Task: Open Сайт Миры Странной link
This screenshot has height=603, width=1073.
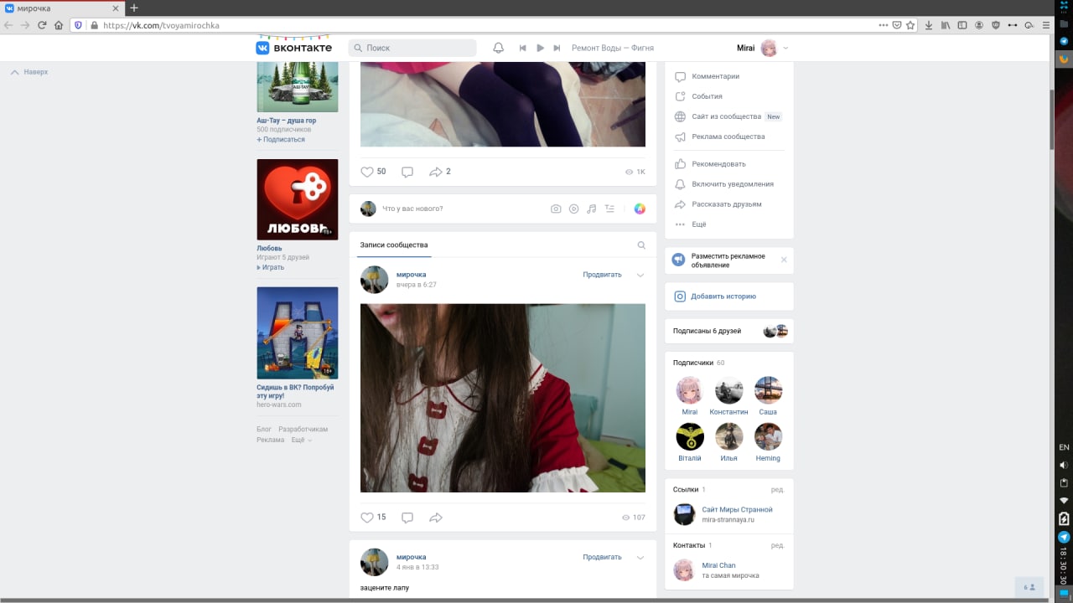Action: 737,509
